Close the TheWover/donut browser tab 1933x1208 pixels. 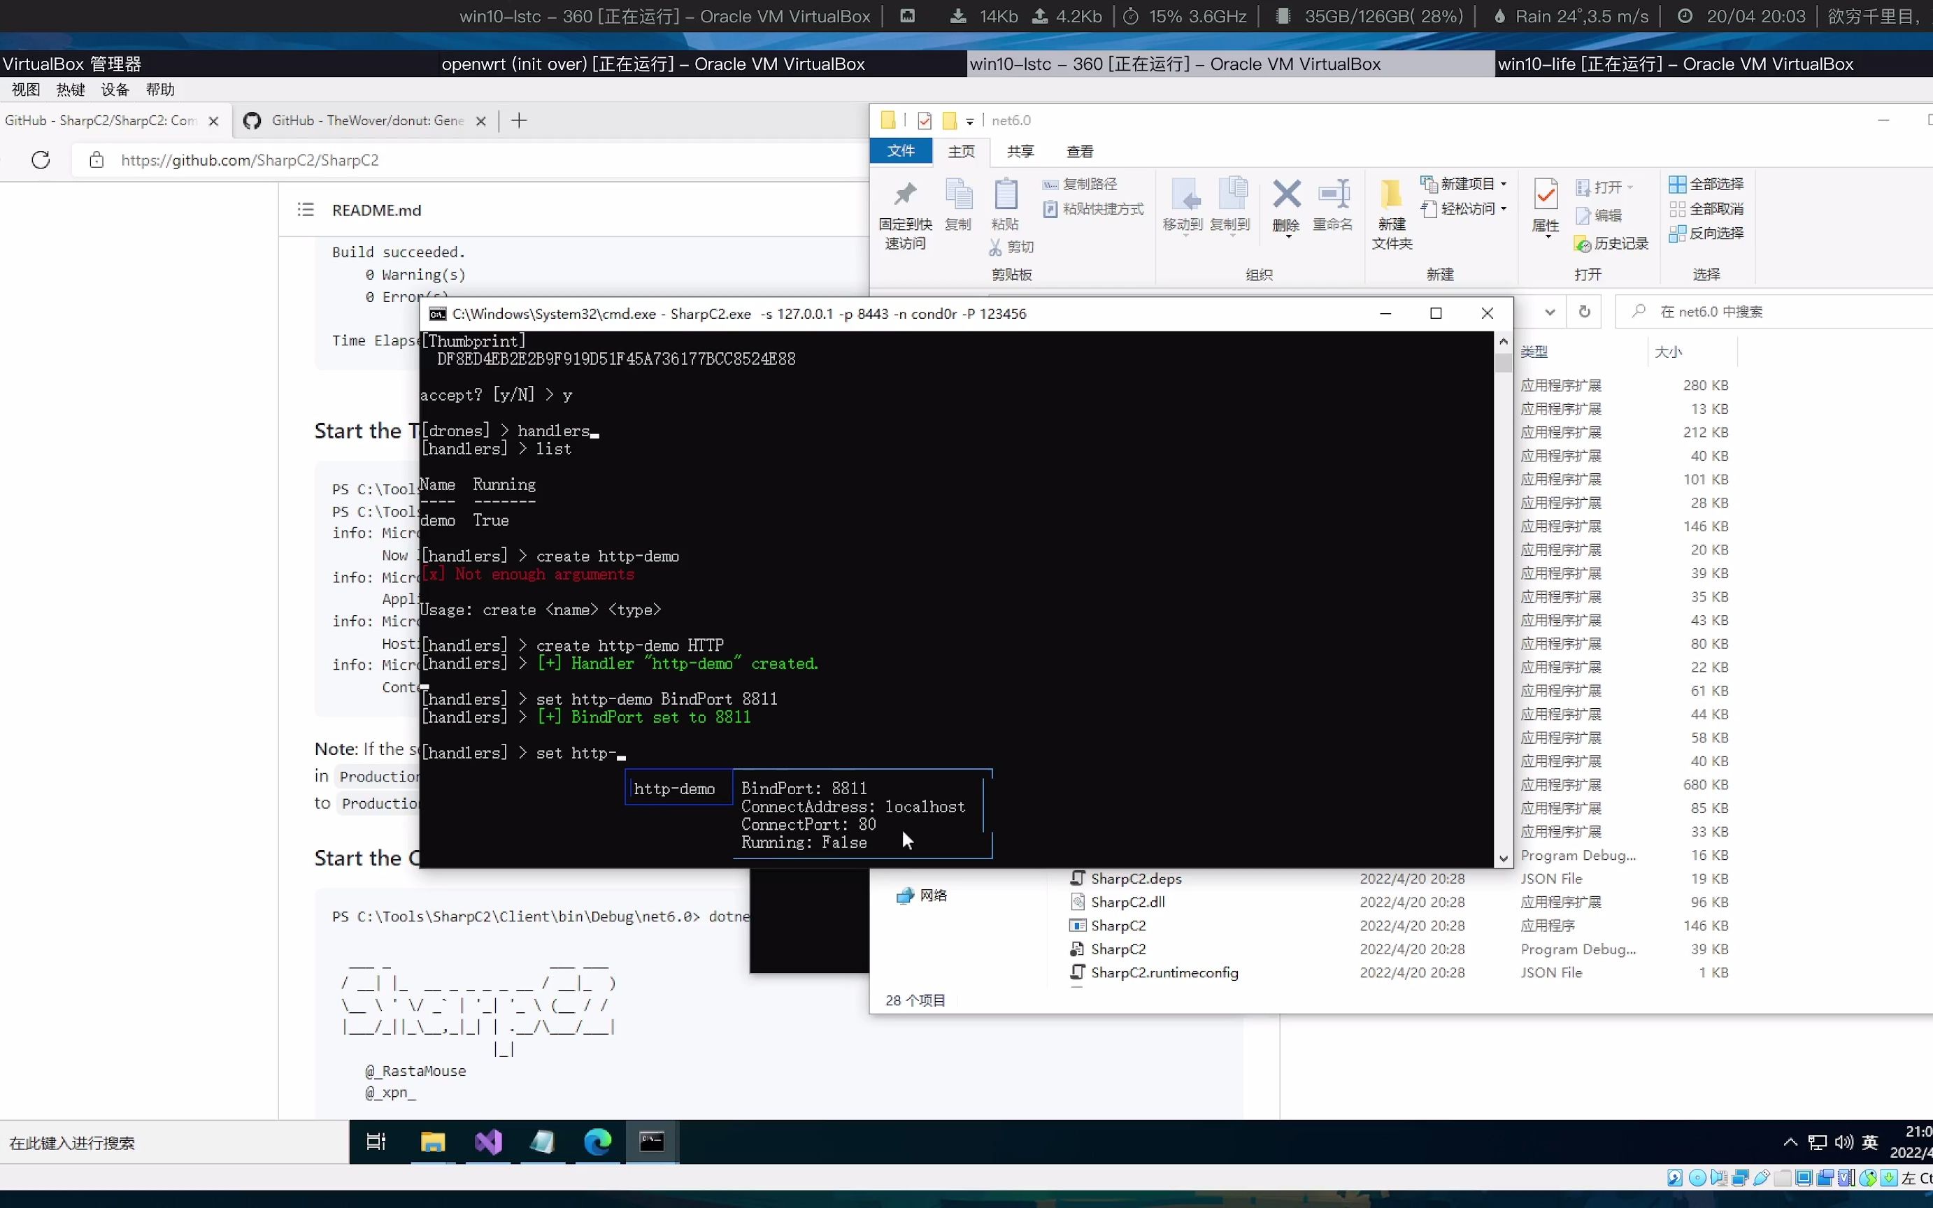point(480,122)
